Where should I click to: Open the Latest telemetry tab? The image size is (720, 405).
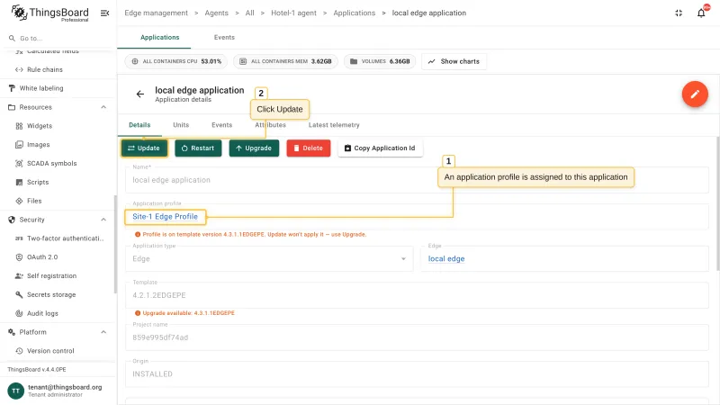click(334, 125)
